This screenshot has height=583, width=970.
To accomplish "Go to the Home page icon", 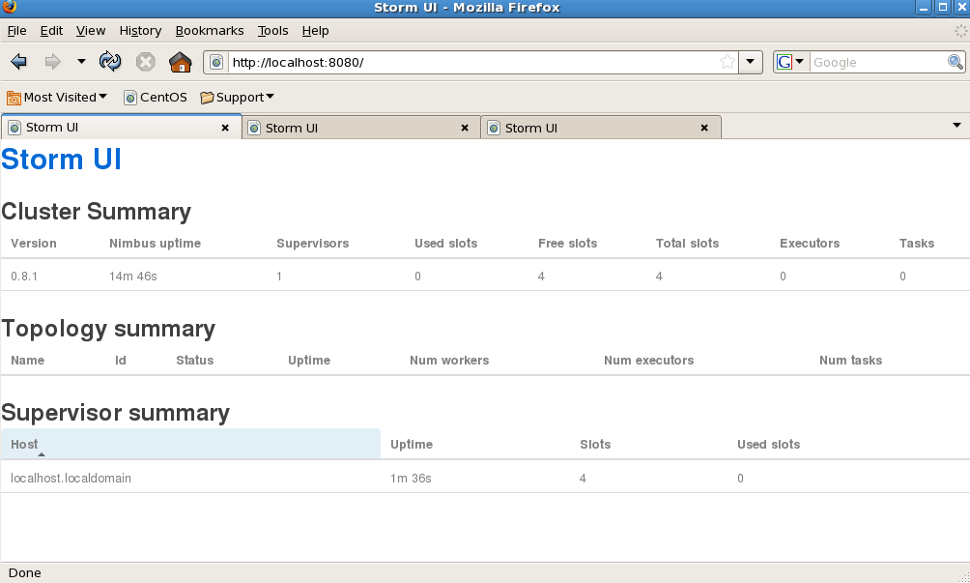I will [x=180, y=62].
